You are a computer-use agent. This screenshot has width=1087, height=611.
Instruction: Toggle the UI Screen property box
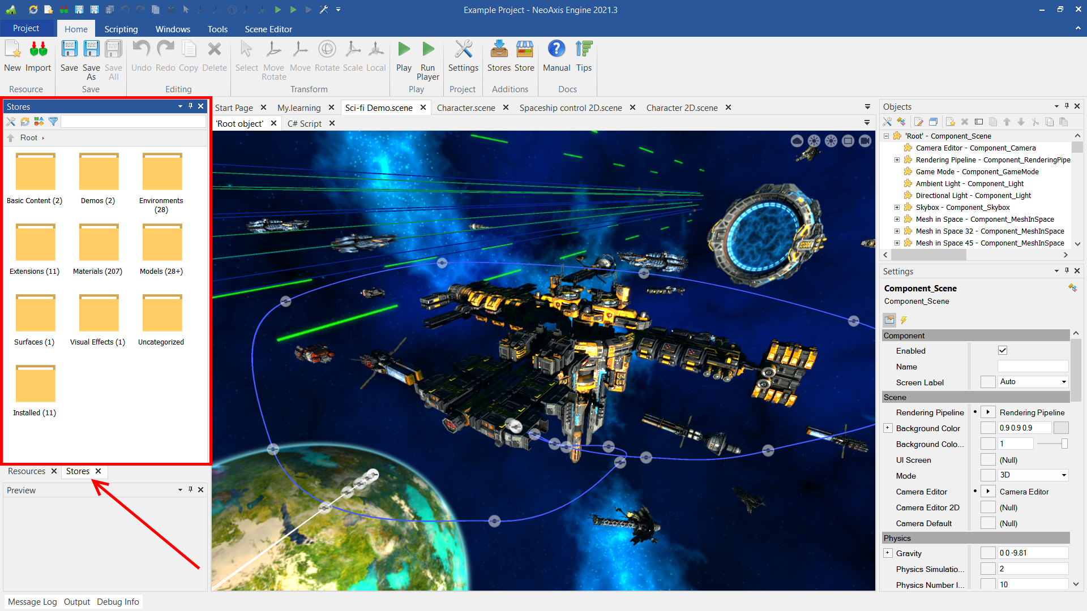[x=988, y=460]
